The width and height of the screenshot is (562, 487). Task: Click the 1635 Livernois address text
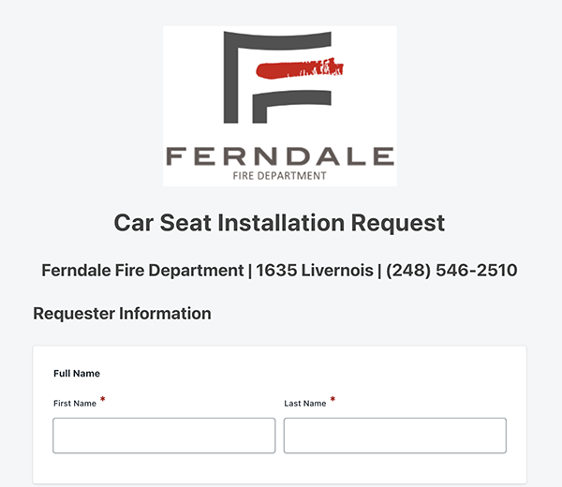coord(315,271)
